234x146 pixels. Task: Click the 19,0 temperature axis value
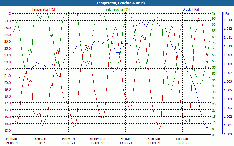point(8,89)
